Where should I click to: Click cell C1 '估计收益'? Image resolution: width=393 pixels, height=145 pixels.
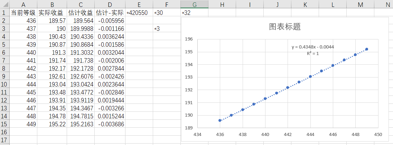pyautogui.click(x=81, y=12)
